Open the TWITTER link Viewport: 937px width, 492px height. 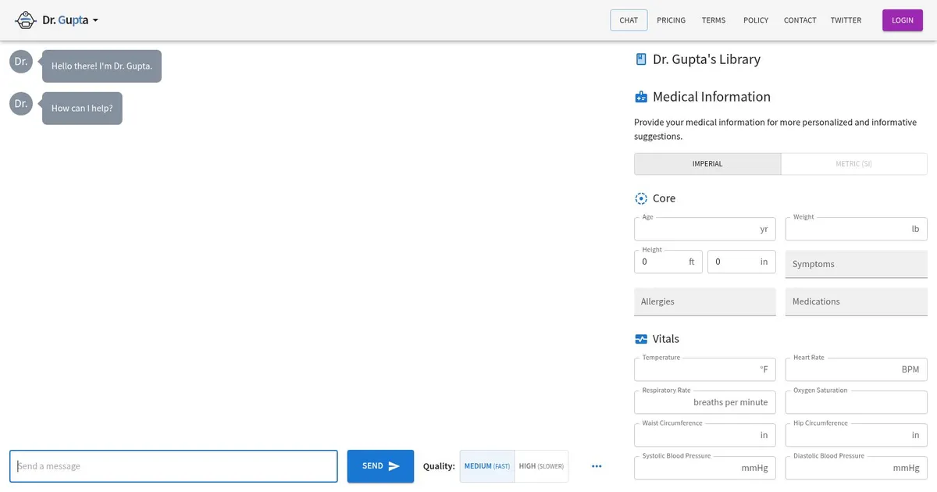(x=846, y=20)
